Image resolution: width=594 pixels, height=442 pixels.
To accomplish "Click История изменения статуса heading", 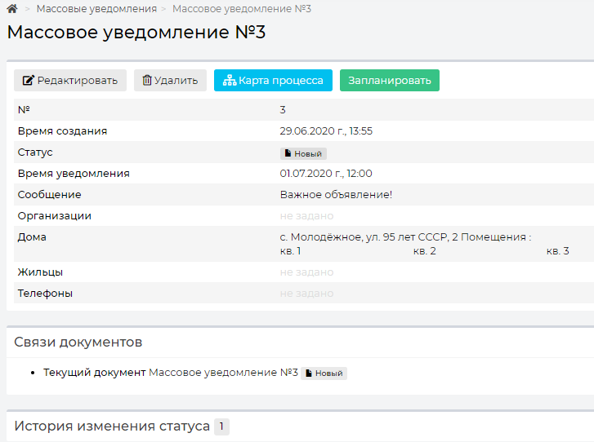I will [112, 427].
